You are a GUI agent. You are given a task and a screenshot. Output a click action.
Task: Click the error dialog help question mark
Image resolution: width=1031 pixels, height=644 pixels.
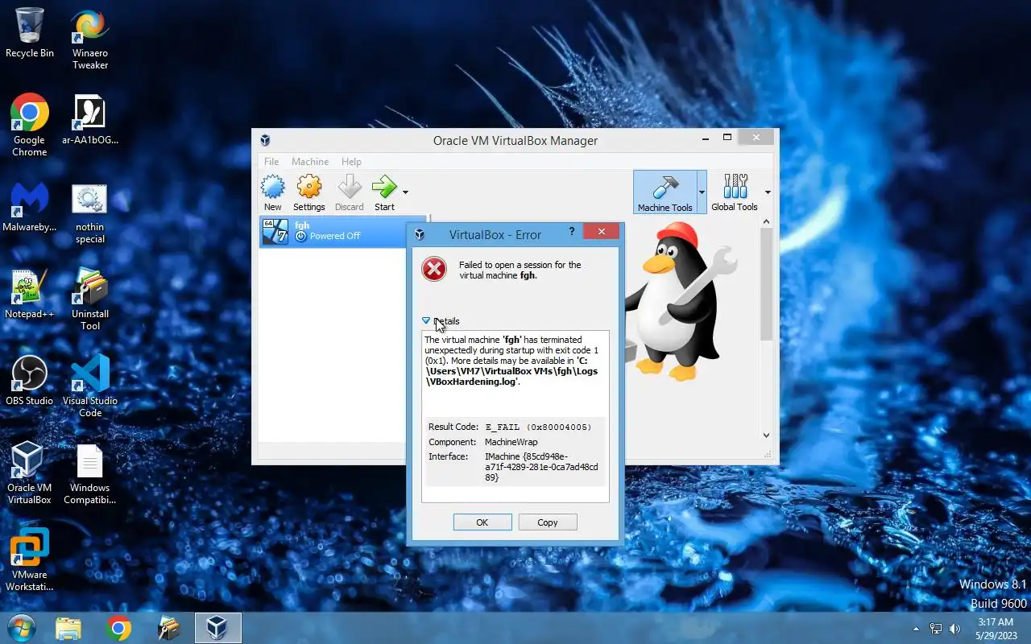(x=572, y=232)
